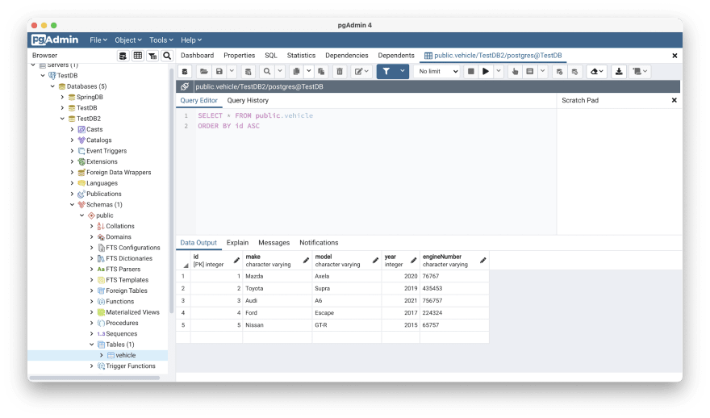
Task: Switch to the Statistics tab
Action: point(301,56)
